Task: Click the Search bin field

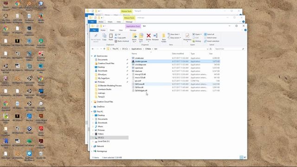Action: pyautogui.click(x=229, y=49)
